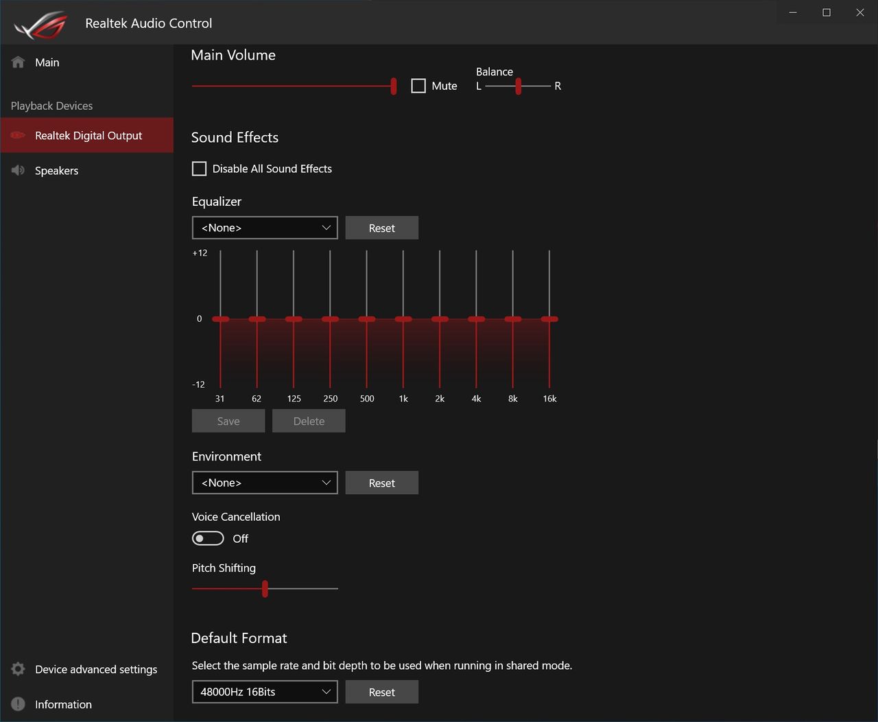Enable the Mute checkbox
The image size is (878, 722).
point(418,86)
